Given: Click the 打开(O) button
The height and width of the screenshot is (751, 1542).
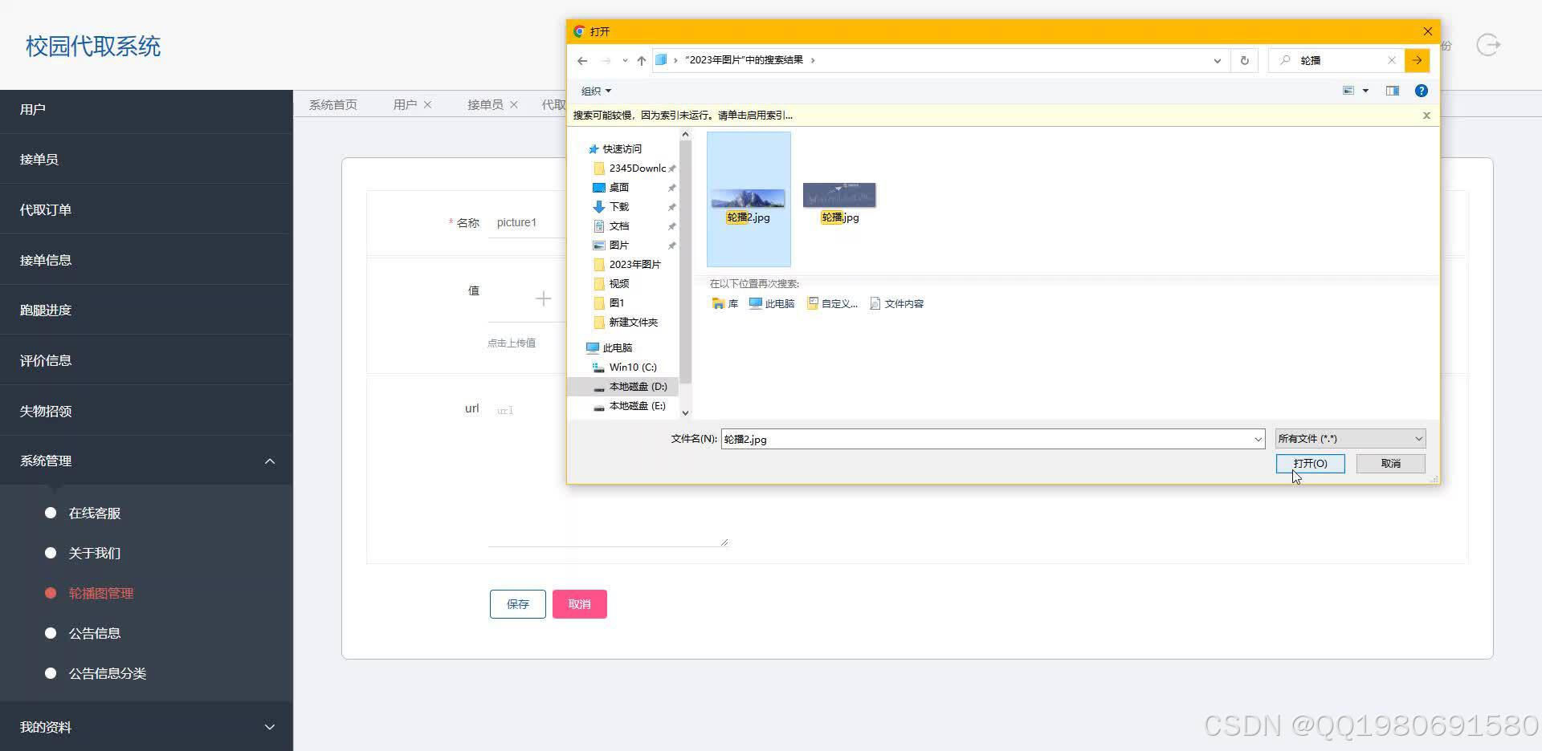Looking at the screenshot, I should pyautogui.click(x=1310, y=463).
